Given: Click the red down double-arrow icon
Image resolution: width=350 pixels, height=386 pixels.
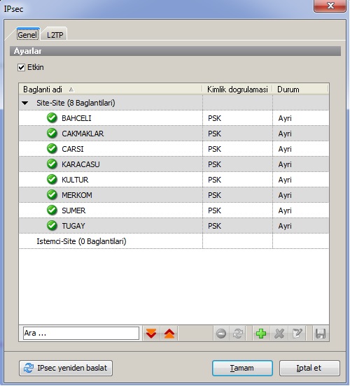Looking at the screenshot, I should coord(151,334).
